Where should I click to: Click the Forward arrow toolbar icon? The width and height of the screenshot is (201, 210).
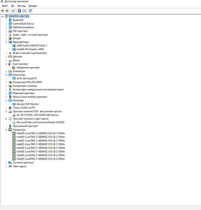(7, 11)
